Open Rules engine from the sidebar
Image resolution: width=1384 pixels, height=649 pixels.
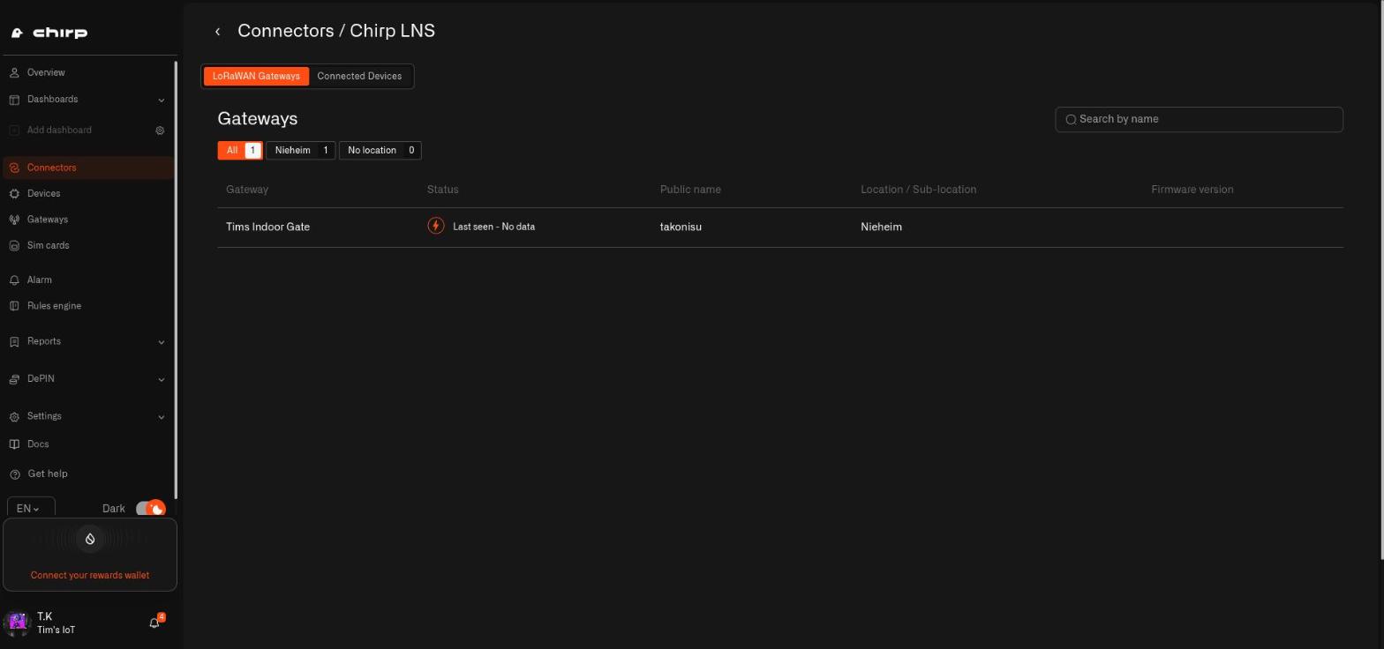54,306
